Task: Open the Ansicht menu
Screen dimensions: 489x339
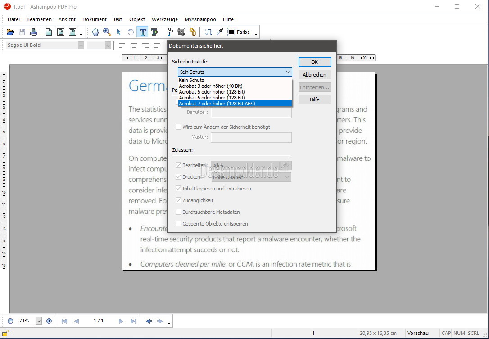Action: [x=67, y=19]
